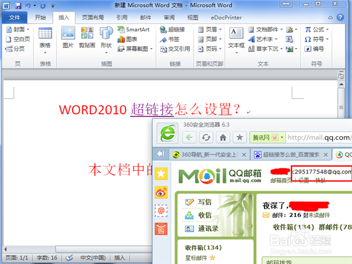Toggle Insert (插入) mode in status bar
The image size is (352, 264).
click(119, 258)
